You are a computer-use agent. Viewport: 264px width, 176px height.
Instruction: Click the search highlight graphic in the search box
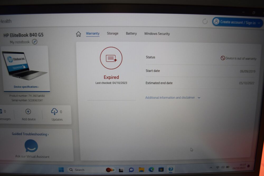point(110,170)
